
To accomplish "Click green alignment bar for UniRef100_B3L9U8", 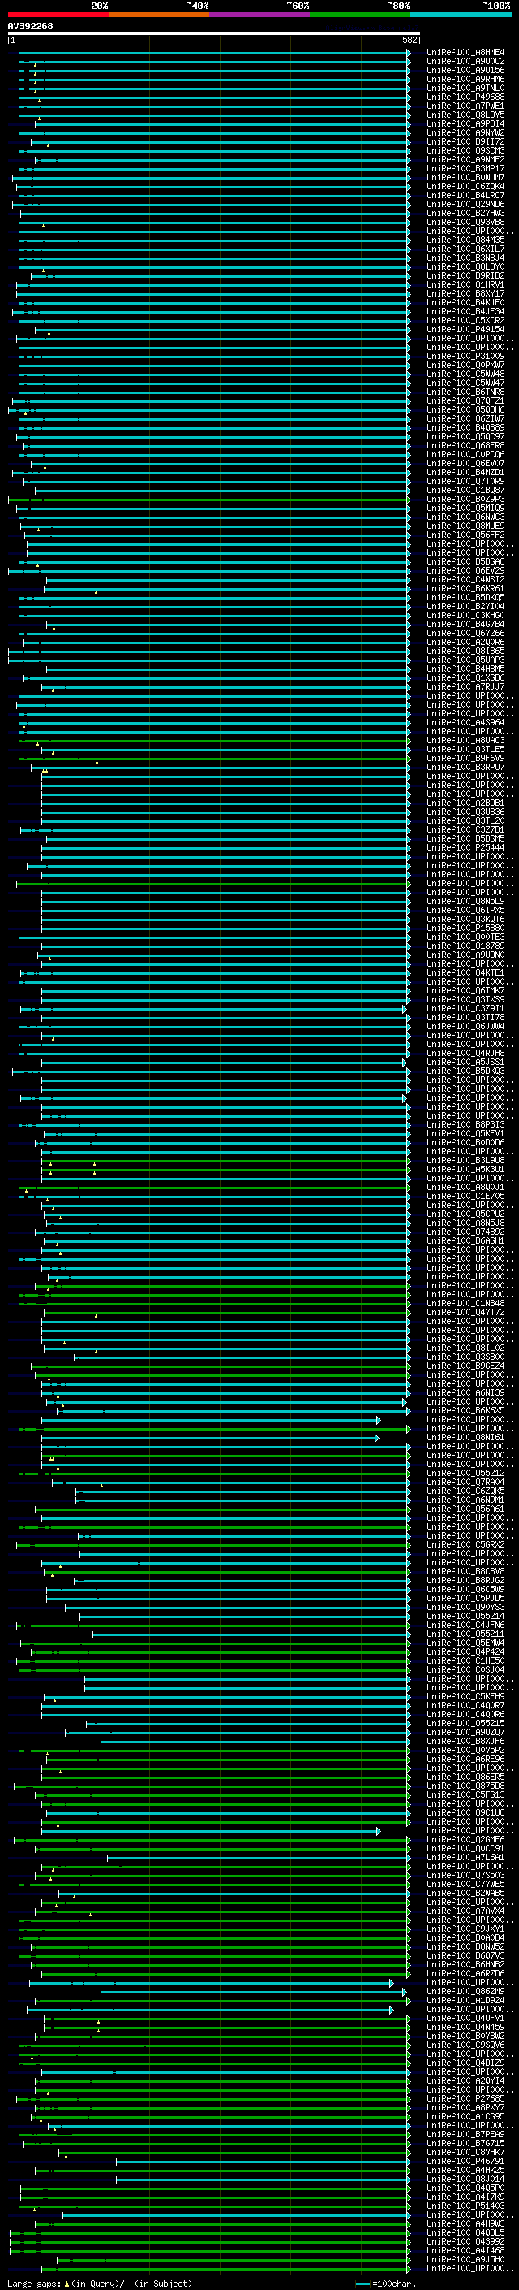I will (x=226, y=1160).
